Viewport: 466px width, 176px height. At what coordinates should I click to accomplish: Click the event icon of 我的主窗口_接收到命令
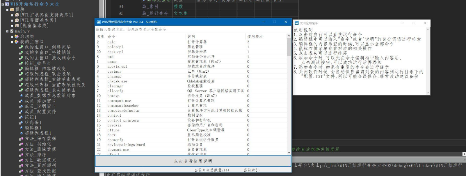21,58
